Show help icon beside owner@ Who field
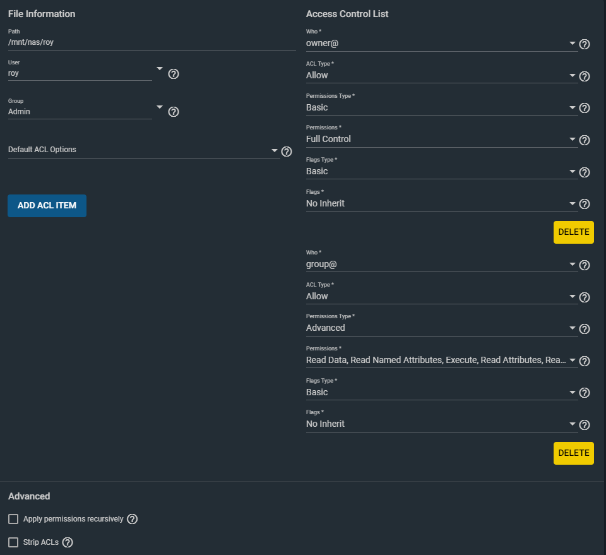The image size is (606, 555). tap(585, 44)
